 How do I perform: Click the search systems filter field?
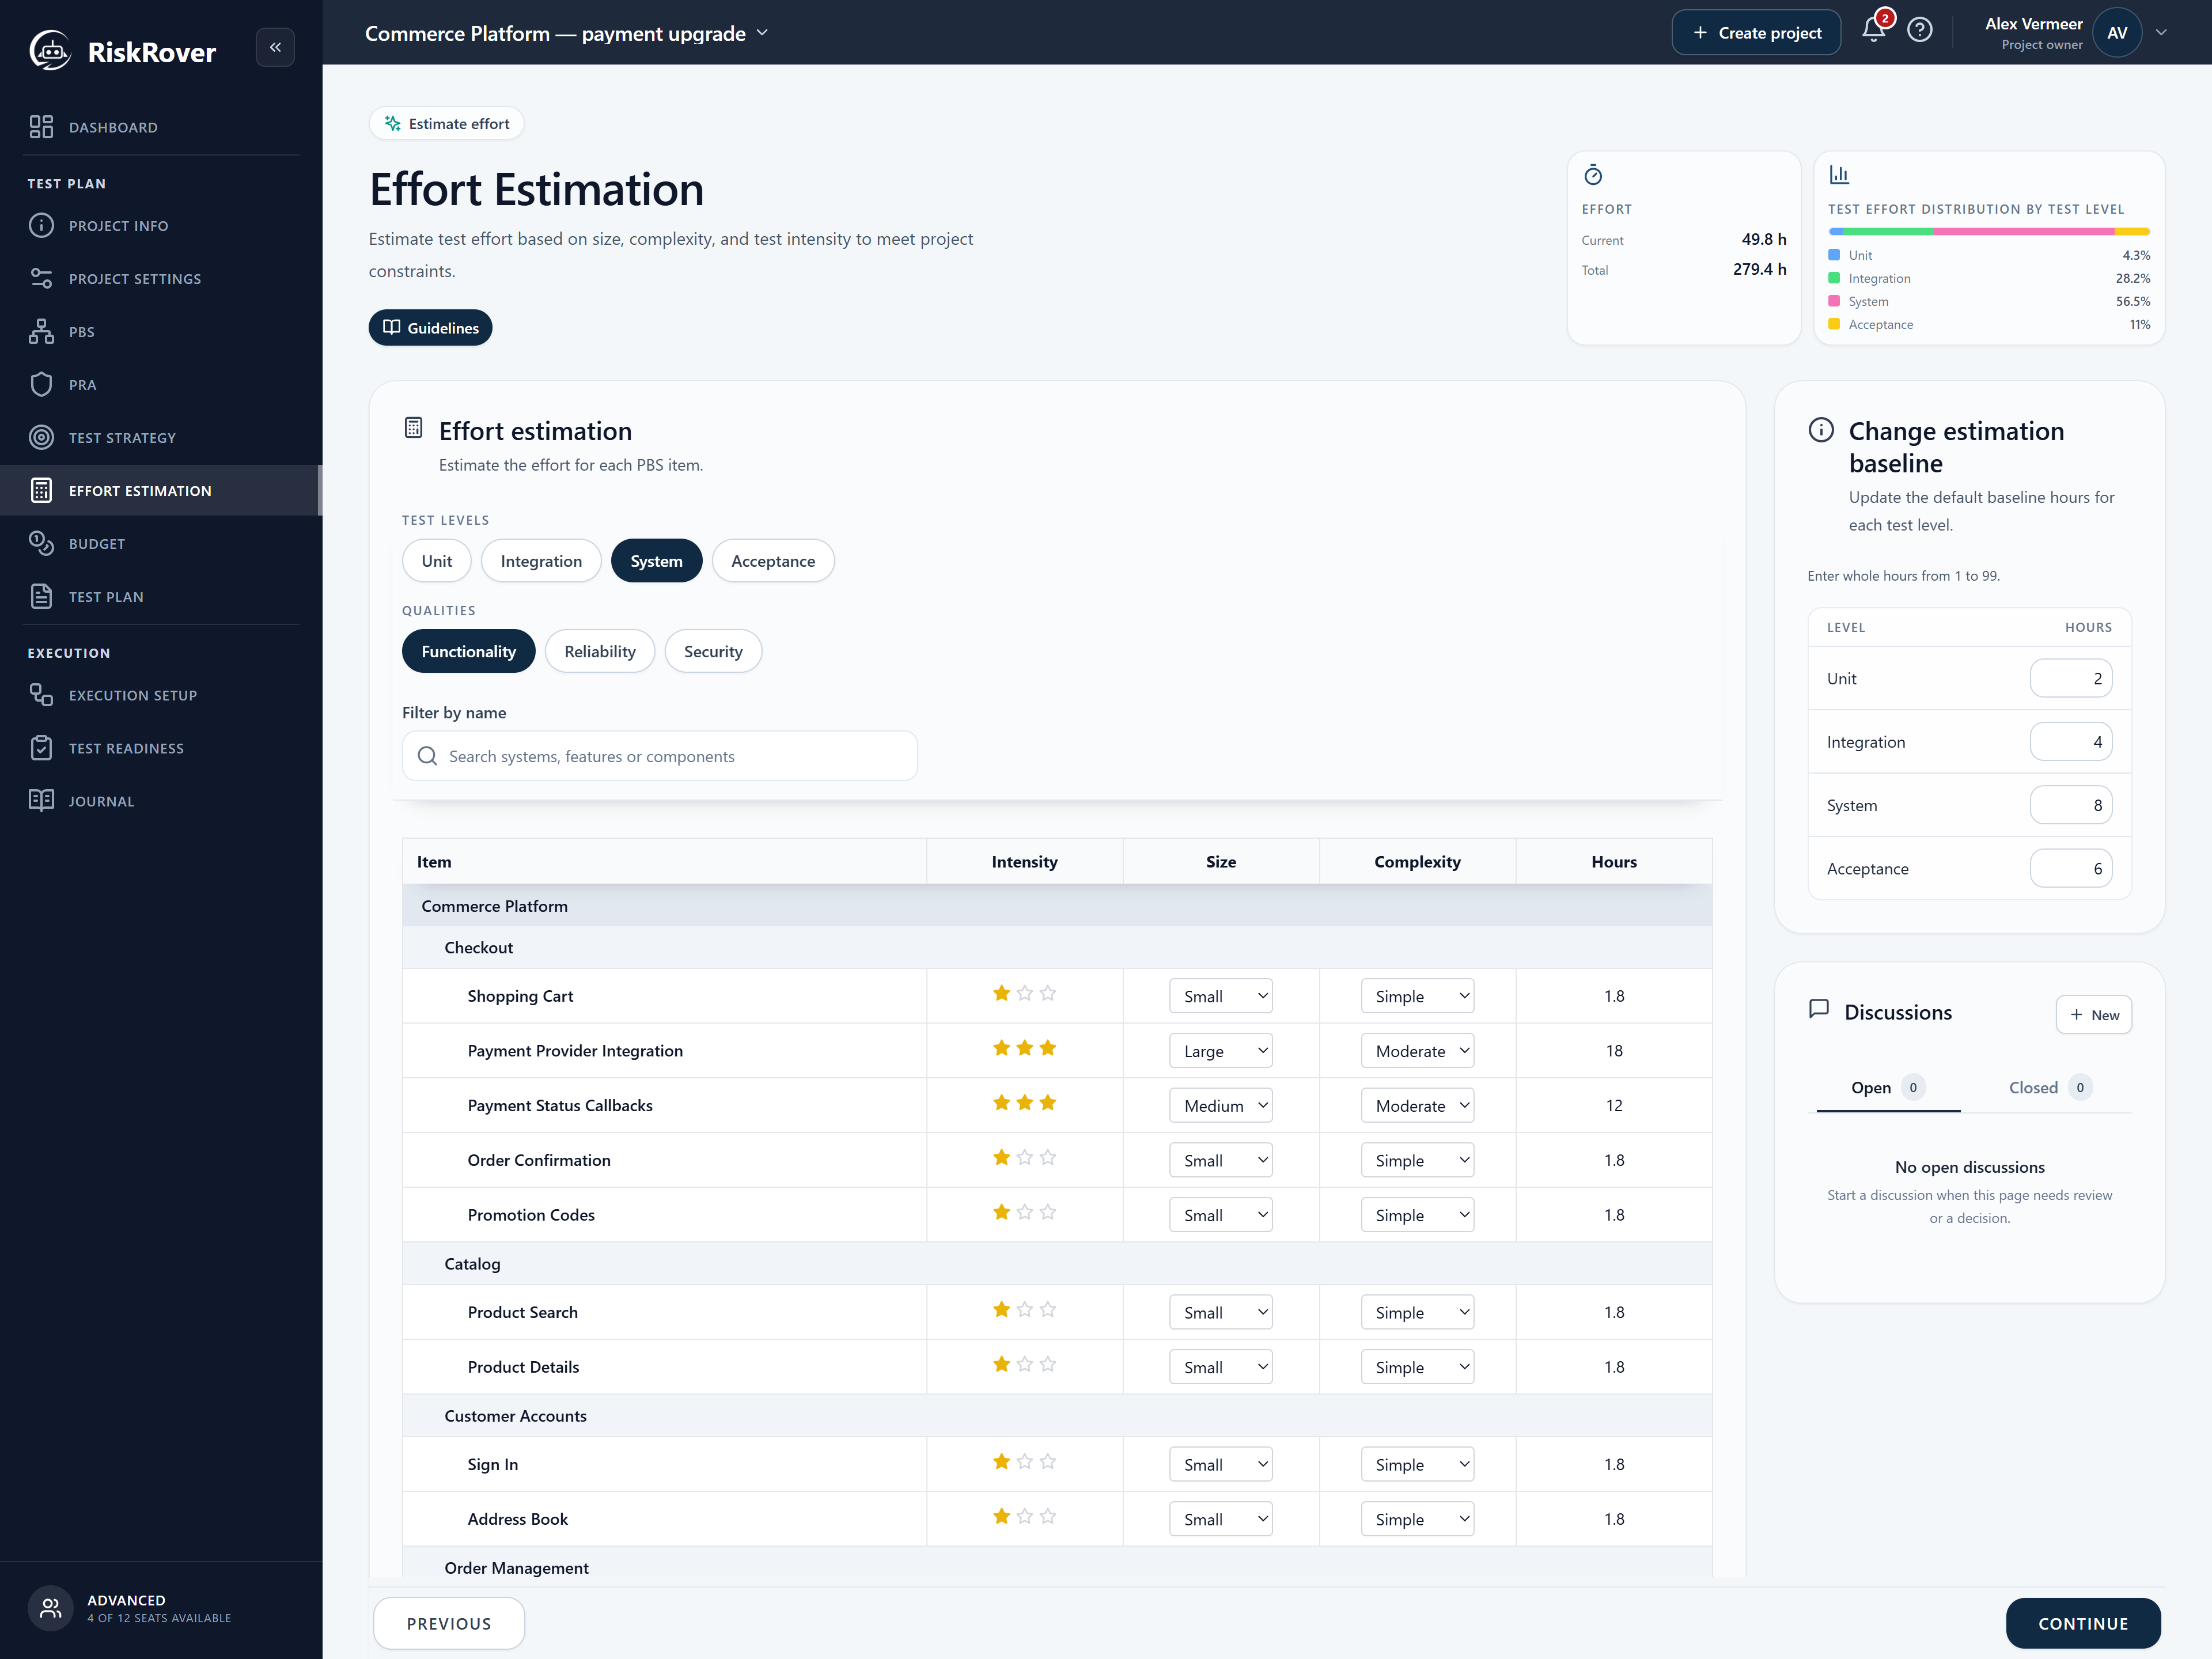coord(660,756)
